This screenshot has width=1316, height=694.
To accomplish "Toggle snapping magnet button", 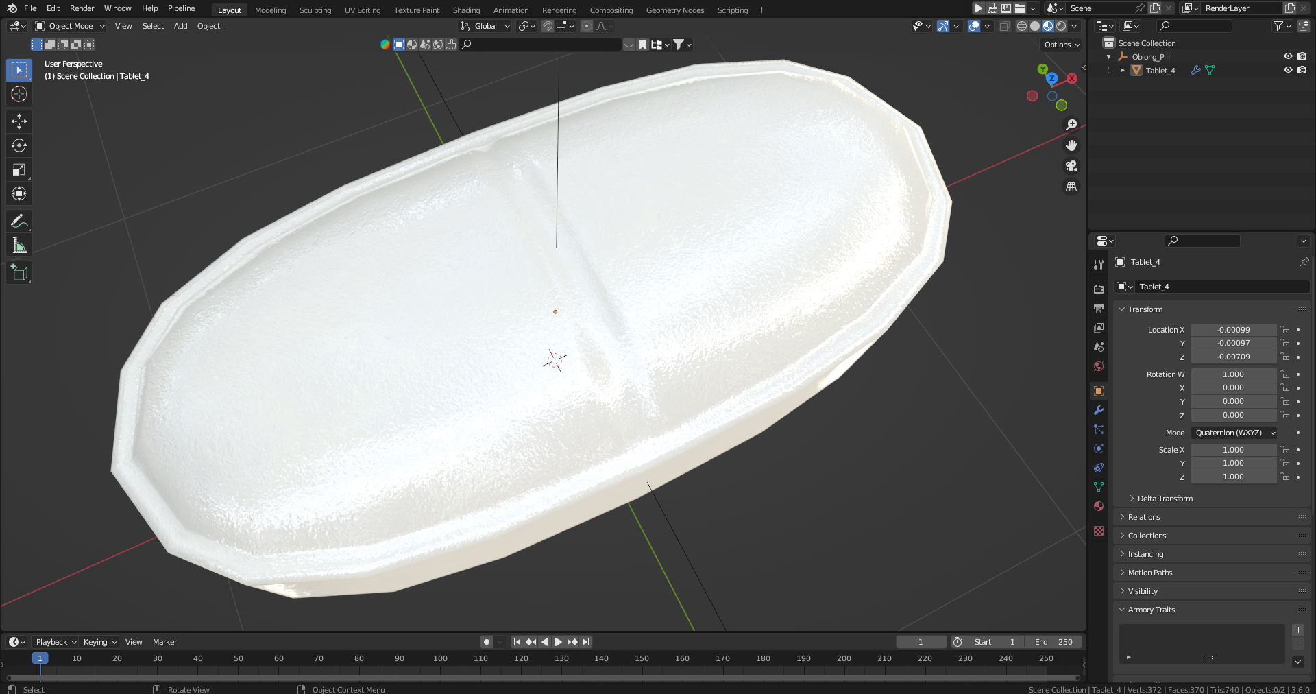I will coord(548,26).
